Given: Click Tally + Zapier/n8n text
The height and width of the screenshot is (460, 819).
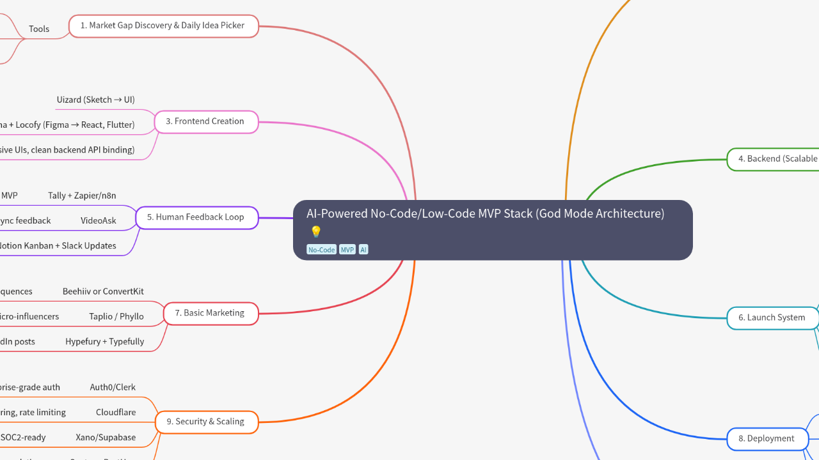Looking at the screenshot, I should click(82, 195).
